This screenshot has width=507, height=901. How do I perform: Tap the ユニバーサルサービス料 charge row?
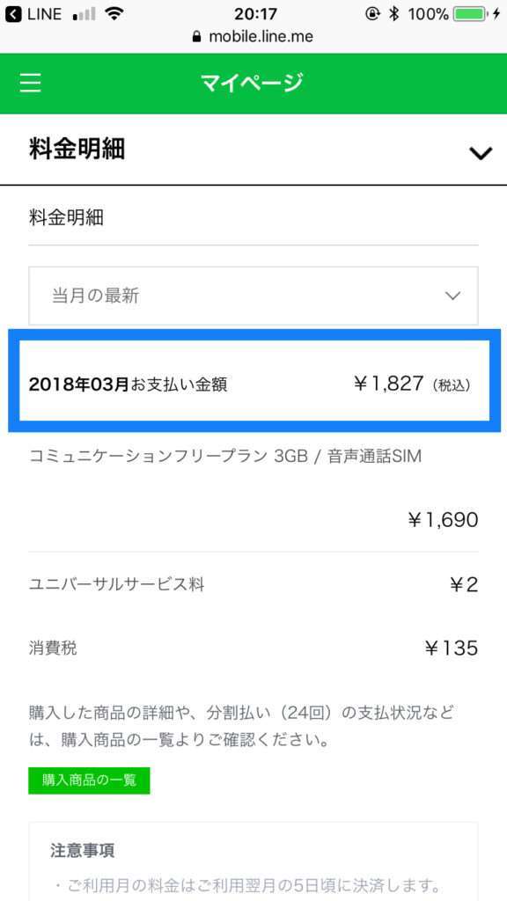coord(253,583)
